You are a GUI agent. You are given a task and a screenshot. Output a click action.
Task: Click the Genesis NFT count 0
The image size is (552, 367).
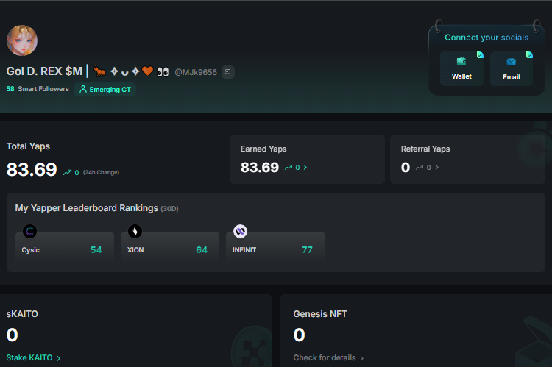click(300, 335)
